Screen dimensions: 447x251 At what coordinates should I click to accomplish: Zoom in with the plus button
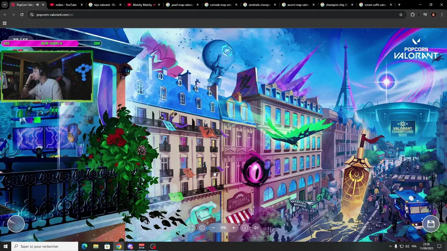(x=234, y=228)
